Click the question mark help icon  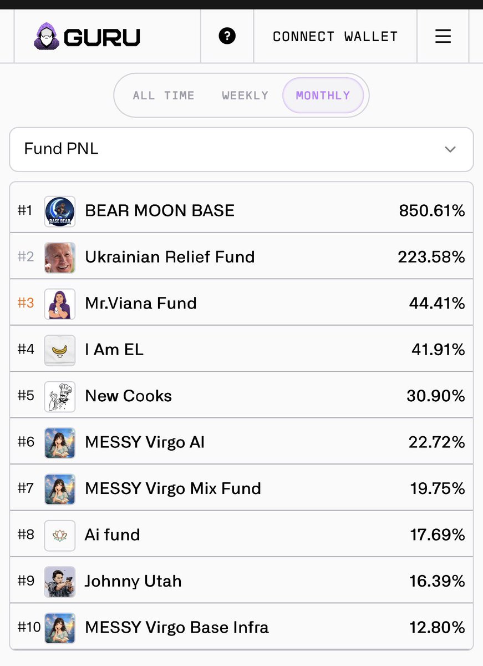227,37
